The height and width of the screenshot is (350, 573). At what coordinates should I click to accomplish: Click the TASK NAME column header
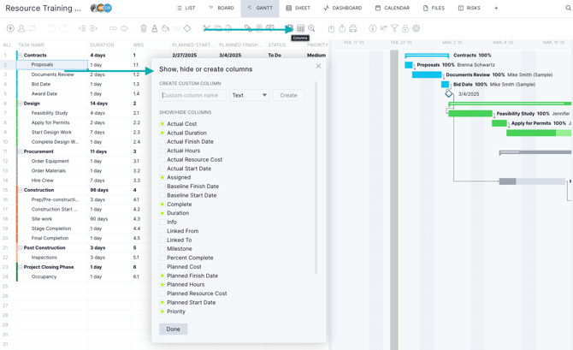(x=32, y=45)
